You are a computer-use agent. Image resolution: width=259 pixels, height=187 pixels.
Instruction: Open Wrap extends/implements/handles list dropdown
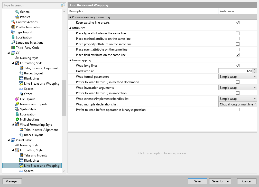(237, 99)
